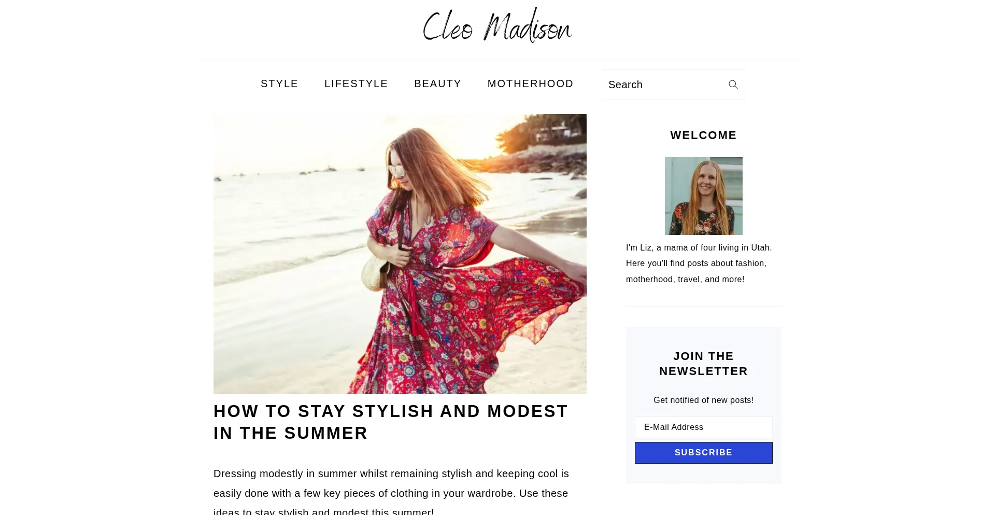Open the Stylish and Modest post title
Image resolution: width=995 pixels, height=515 pixels.
coord(391,422)
